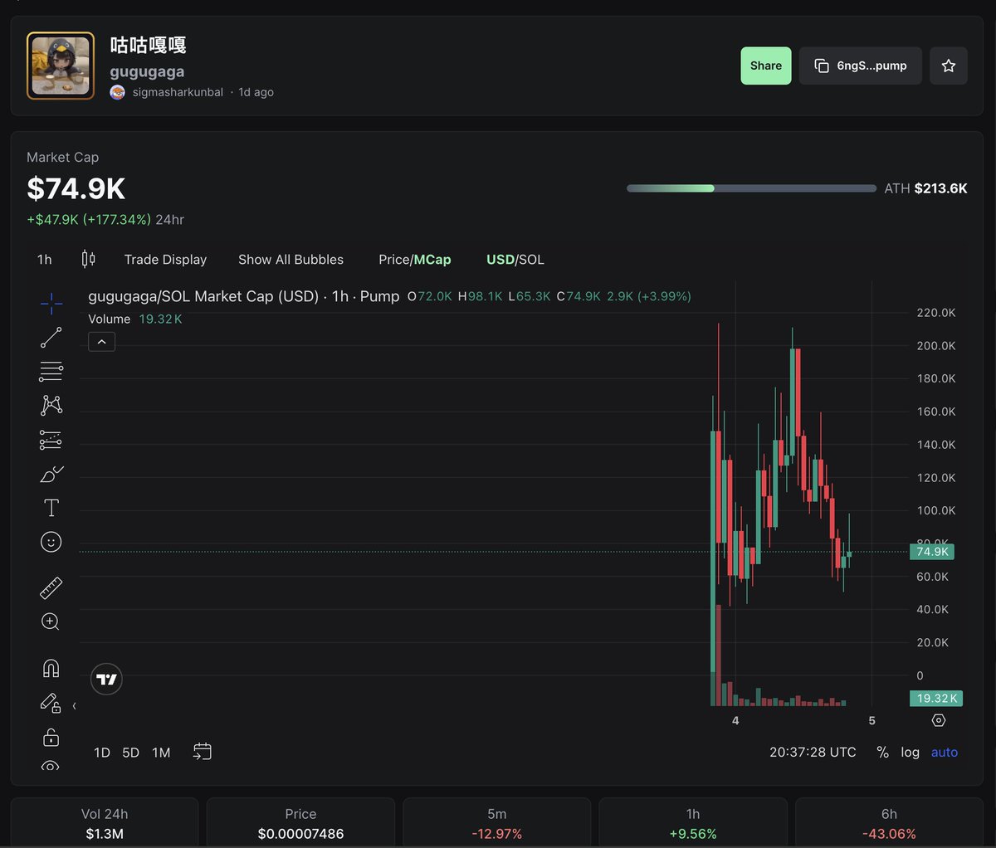Select the 5D time range

(131, 753)
